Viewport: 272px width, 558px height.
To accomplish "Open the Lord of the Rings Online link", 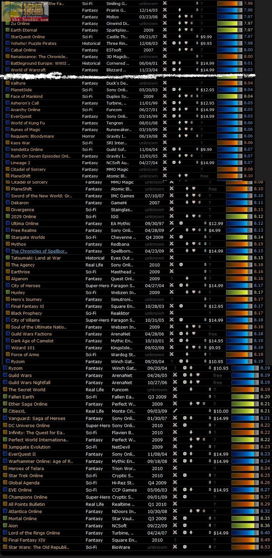I will (x=34, y=533).
